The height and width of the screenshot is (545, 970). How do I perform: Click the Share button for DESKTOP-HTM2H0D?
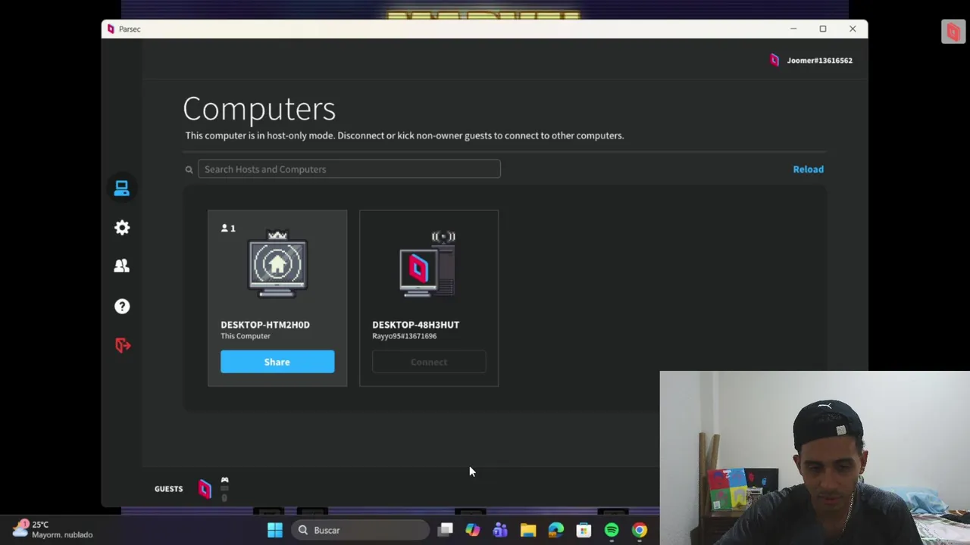(x=277, y=362)
